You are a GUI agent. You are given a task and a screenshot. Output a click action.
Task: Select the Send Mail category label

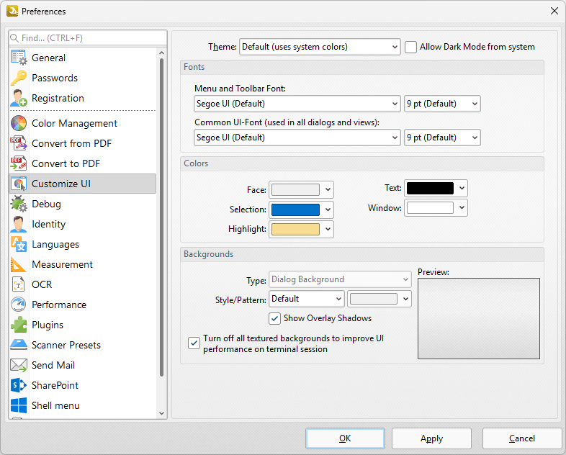coord(53,365)
